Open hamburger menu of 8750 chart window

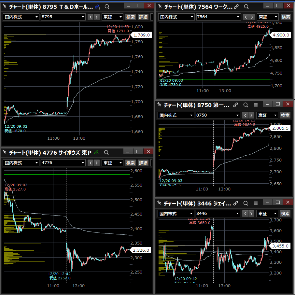(x=256, y=105)
